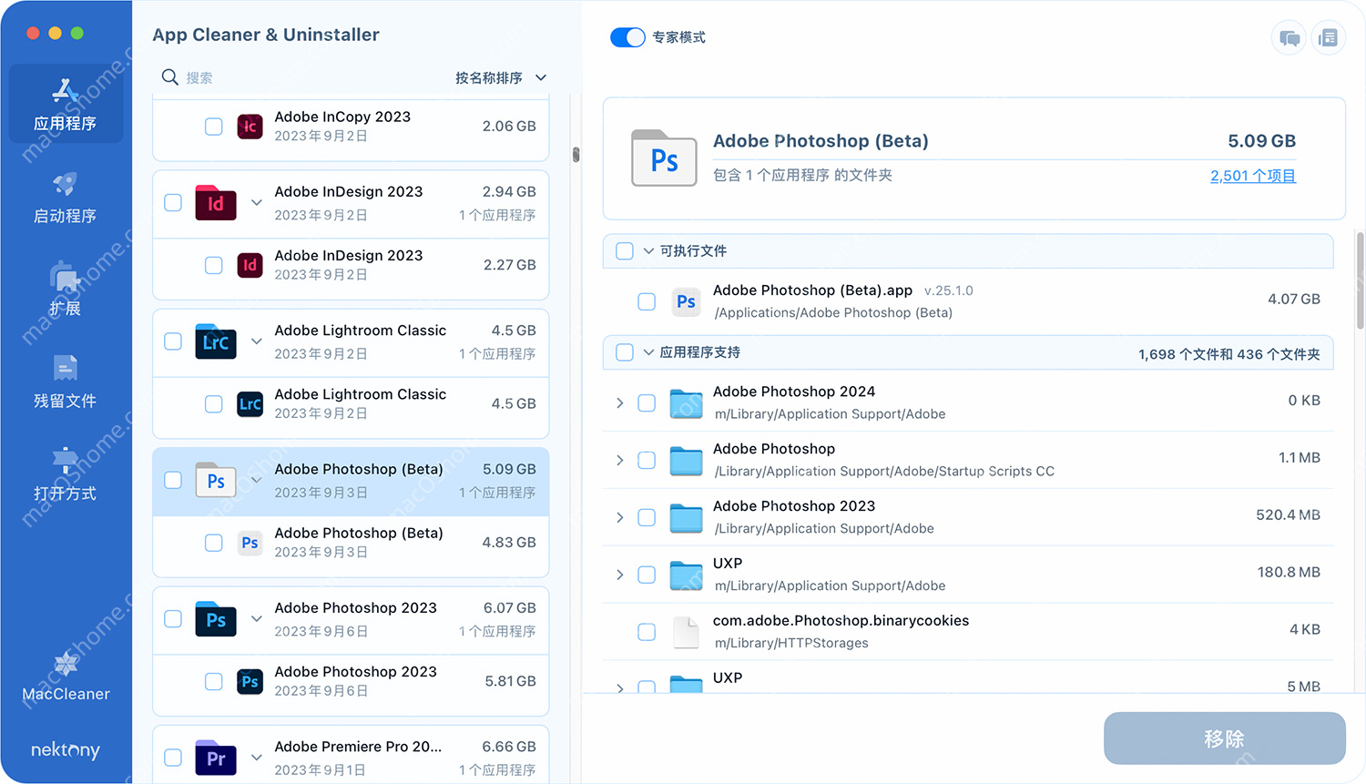Click the feedback chat icon top right

(x=1288, y=37)
